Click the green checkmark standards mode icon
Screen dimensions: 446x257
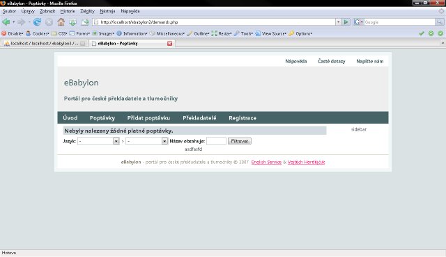point(422,33)
